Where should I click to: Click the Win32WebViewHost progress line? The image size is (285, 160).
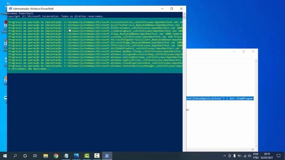coord(95,48)
